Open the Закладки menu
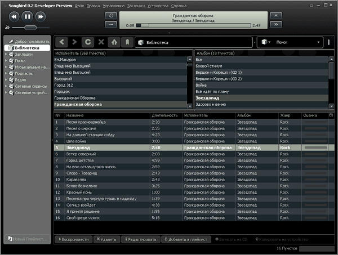The image size is (338, 255). pyautogui.click(x=136, y=6)
